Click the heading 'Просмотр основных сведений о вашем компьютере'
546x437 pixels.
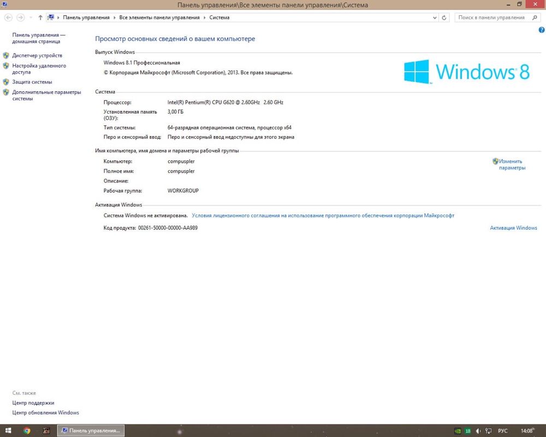(175, 39)
